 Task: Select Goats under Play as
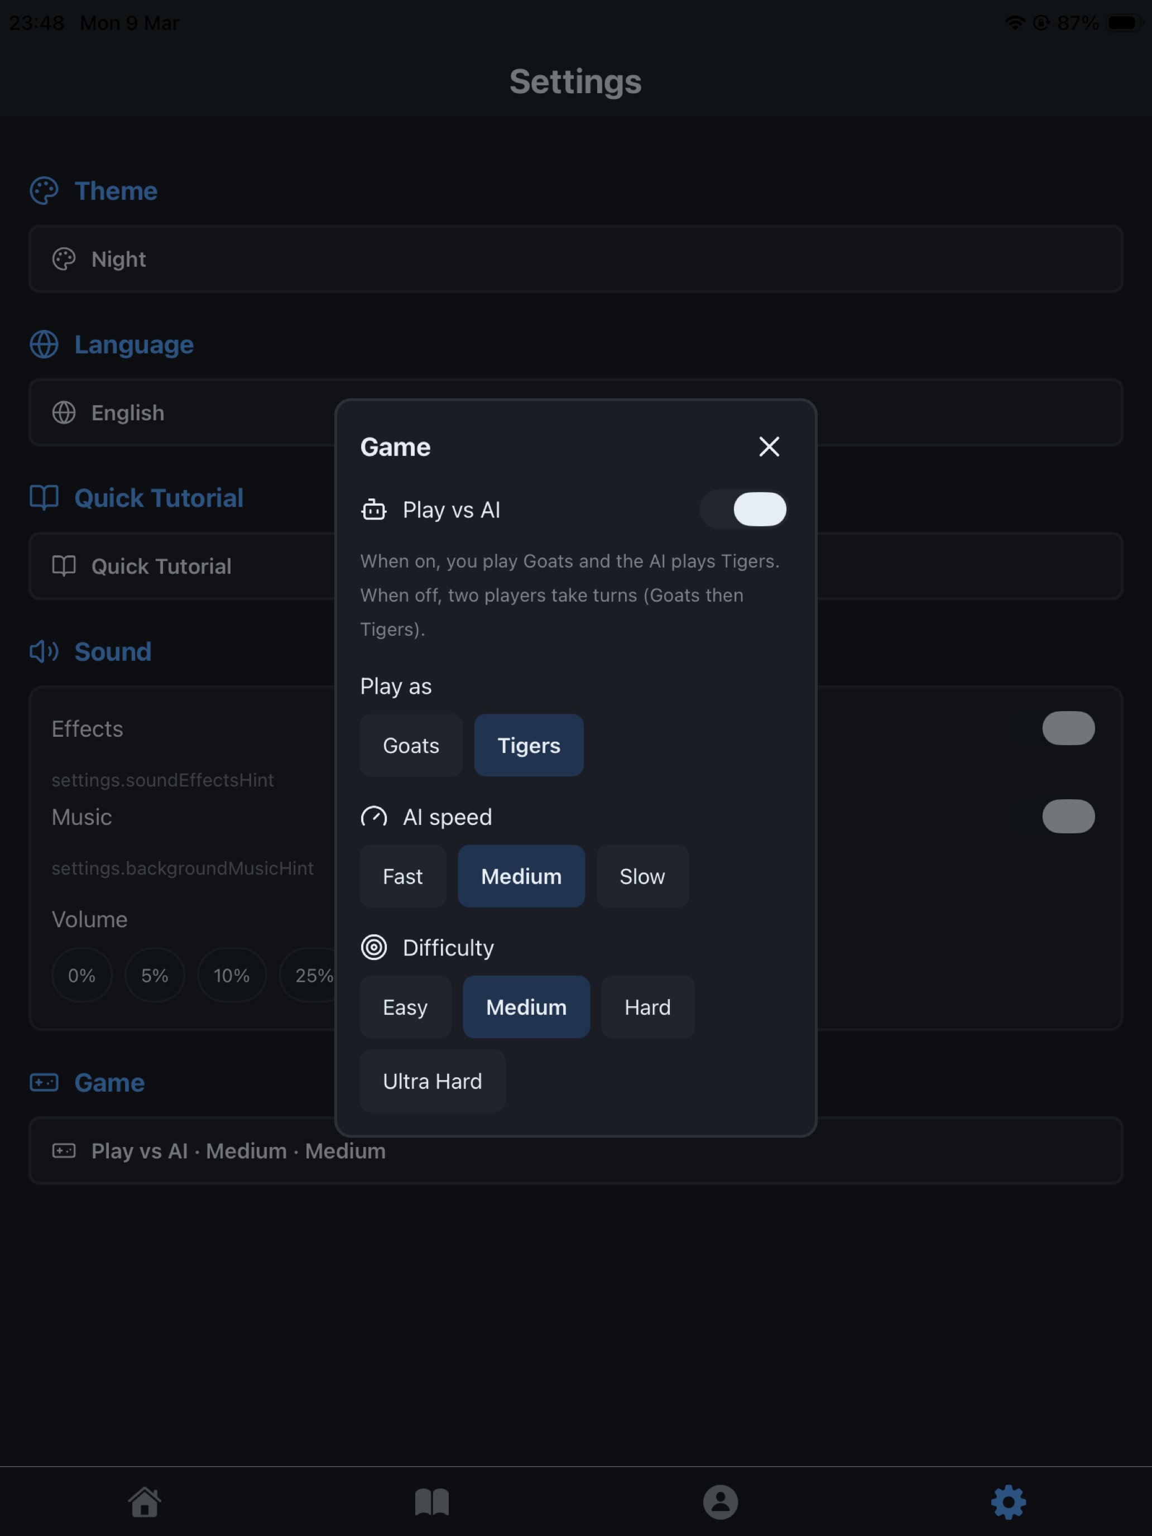pos(411,745)
